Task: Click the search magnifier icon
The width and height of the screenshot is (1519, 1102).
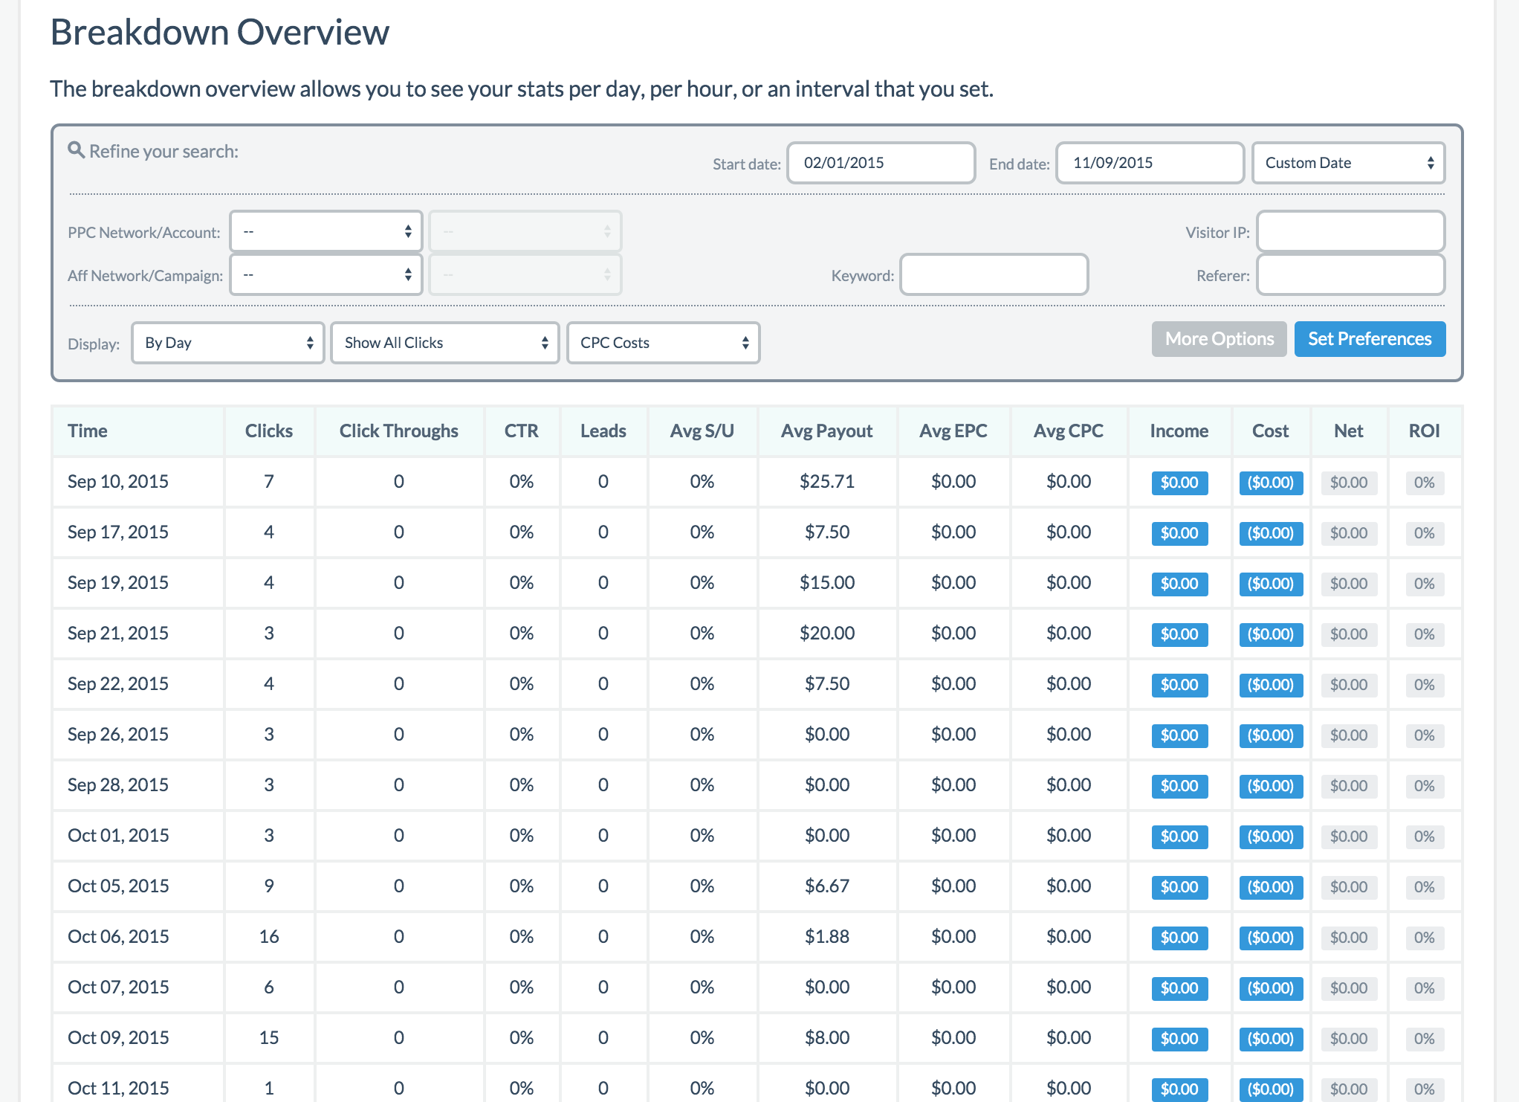Action: [75, 150]
